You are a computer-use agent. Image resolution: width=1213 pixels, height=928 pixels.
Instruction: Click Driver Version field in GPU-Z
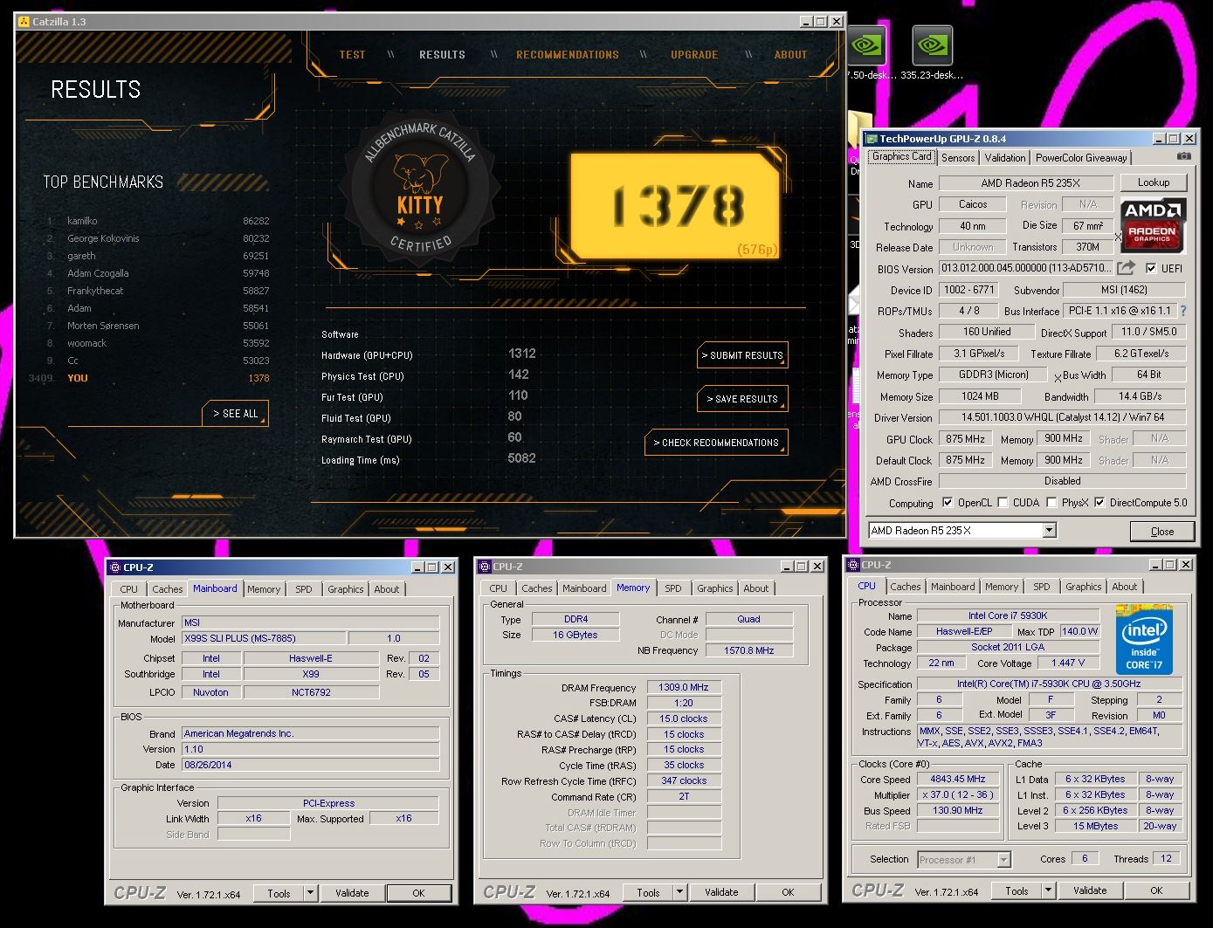1063,417
